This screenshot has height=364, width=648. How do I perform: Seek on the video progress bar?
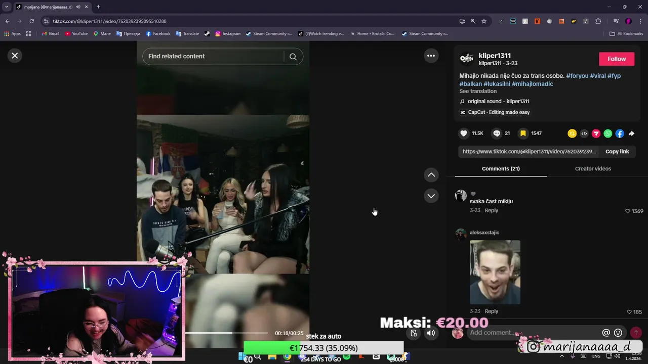point(227,333)
